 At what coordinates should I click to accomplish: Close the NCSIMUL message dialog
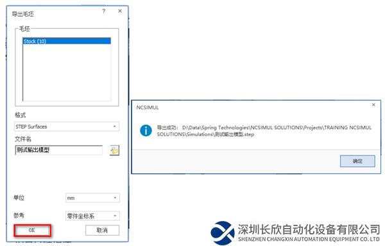pos(373,105)
